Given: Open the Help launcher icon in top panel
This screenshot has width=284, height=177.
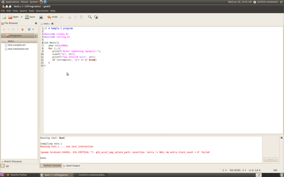Looking at the screenshot, I should (x=45, y=2).
